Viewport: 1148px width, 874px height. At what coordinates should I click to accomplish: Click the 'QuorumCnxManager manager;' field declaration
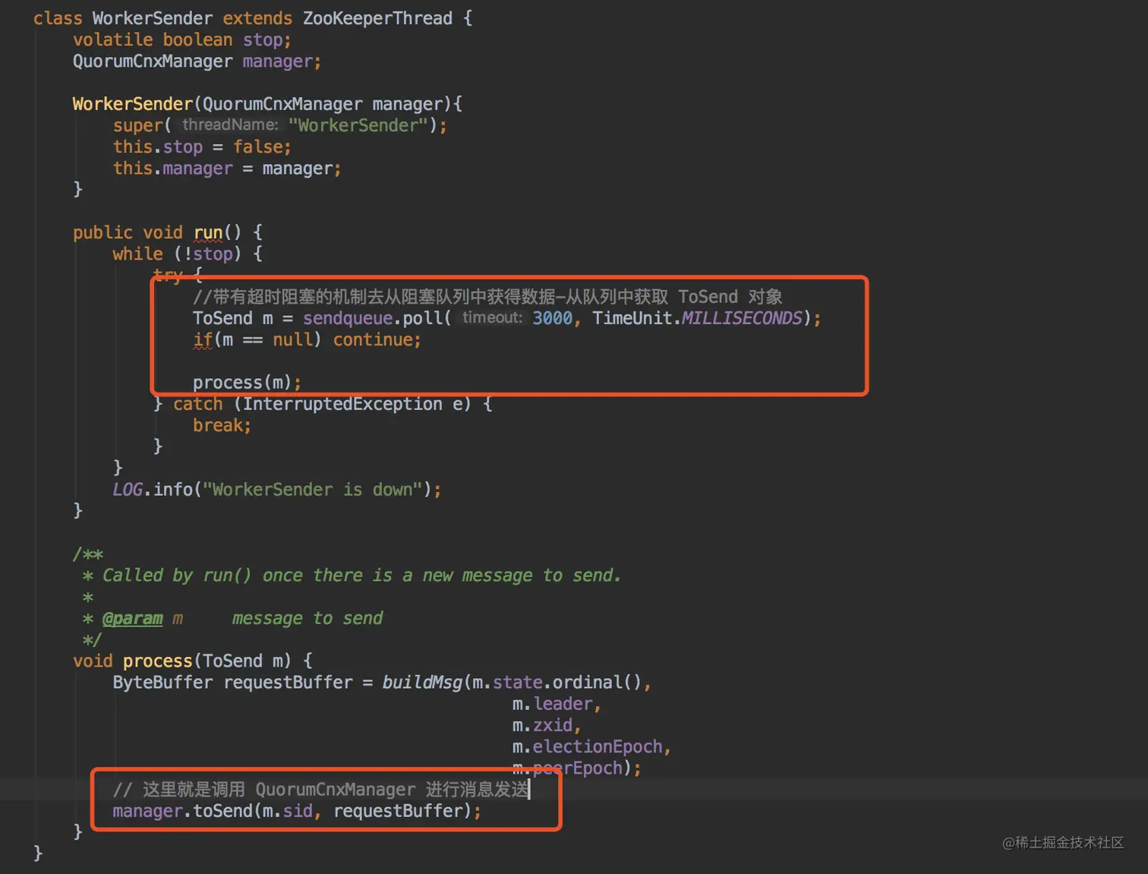(197, 61)
